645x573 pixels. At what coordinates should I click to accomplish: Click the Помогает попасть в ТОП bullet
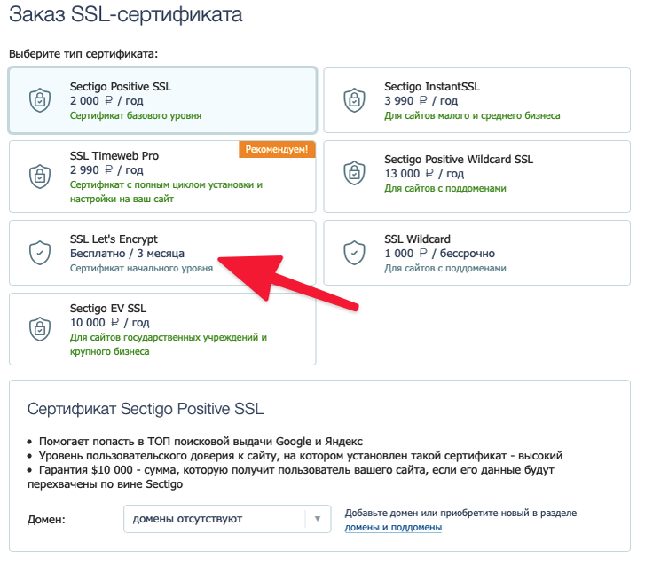coord(201,442)
